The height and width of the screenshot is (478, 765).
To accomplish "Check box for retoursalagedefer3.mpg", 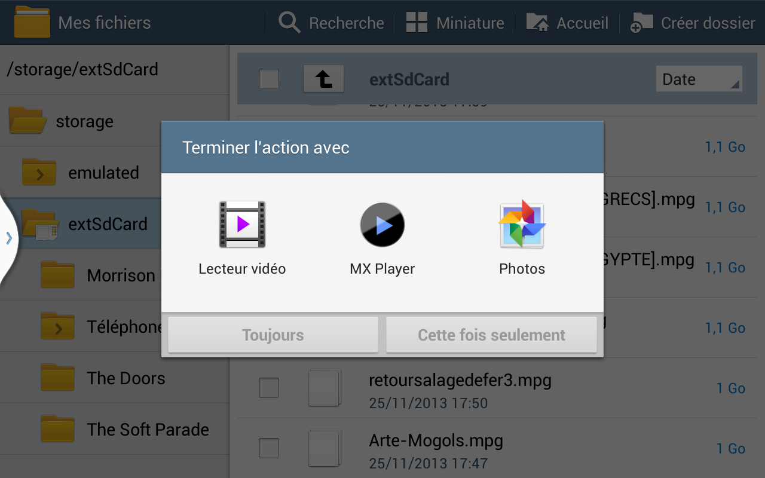I will 269,388.
